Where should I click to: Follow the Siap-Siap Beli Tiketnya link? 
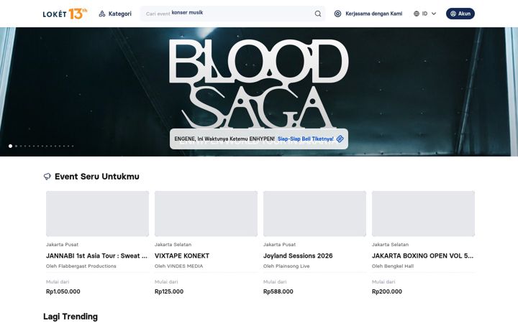(x=306, y=139)
